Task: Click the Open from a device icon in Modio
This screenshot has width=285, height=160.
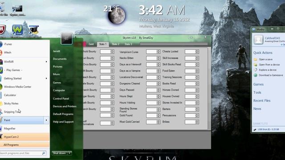Action: pyautogui.click(x=255, y=64)
